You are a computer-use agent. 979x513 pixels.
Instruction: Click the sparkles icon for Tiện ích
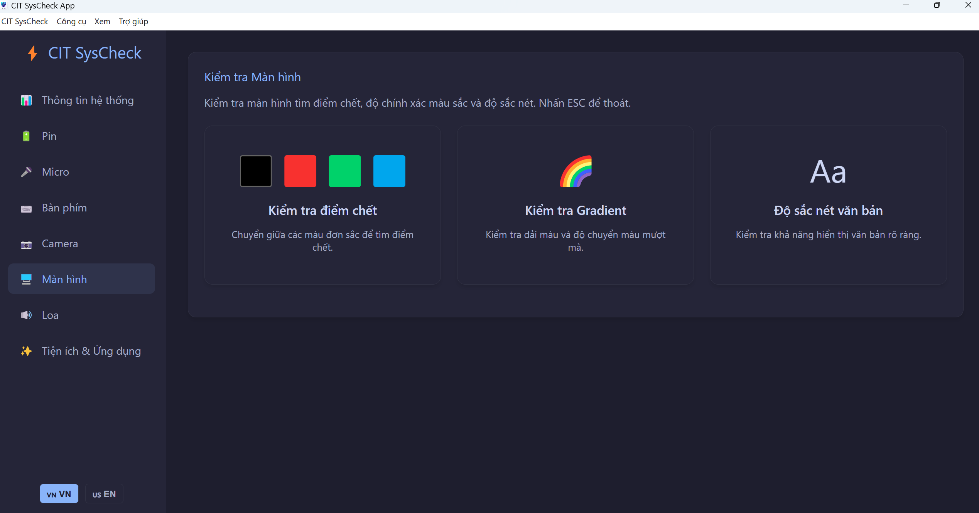(x=26, y=351)
